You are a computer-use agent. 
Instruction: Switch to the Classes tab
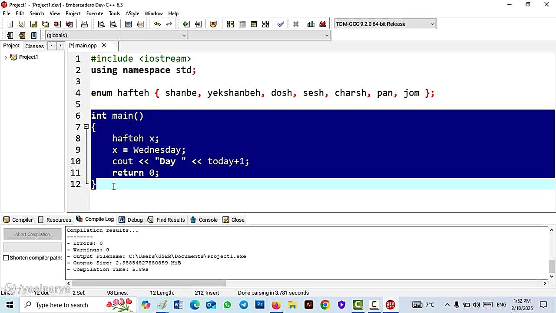tap(34, 46)
